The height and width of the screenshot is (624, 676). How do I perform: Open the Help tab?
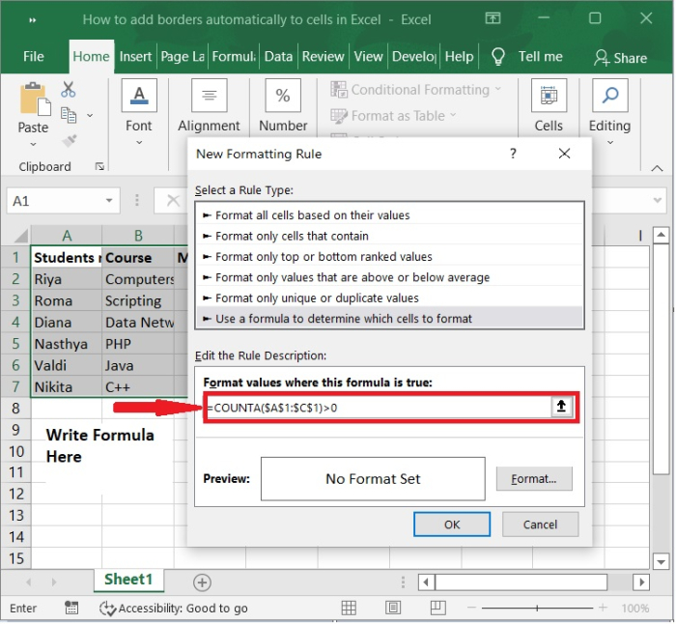pyautogui.click(x=459, y=56)
